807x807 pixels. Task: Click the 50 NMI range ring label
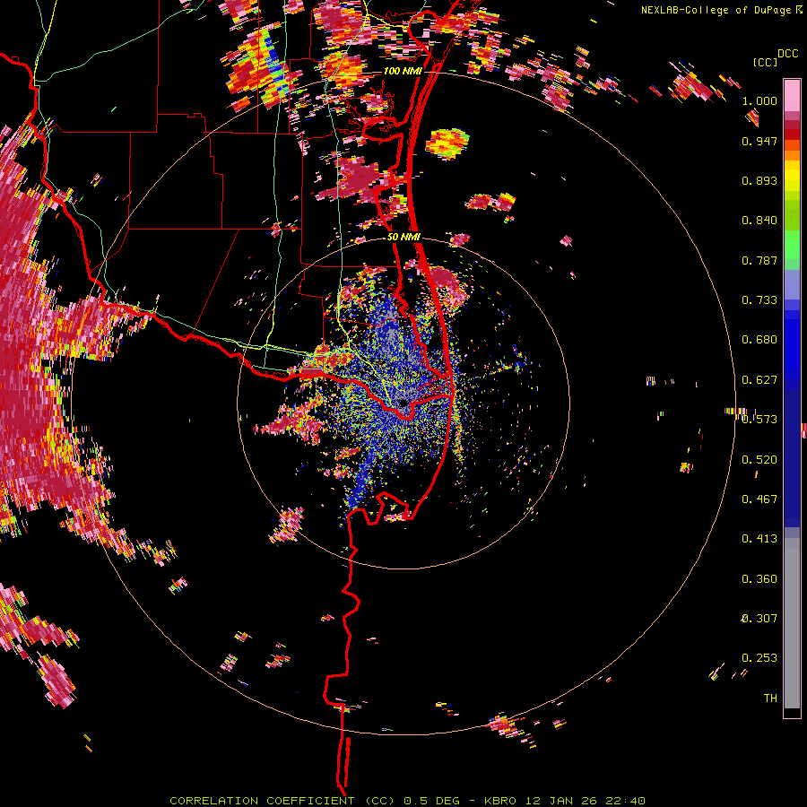click(404, 238)
